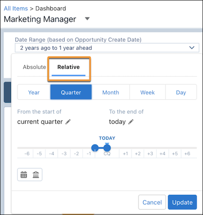The image size is (203, 215).
Task: Go to the All Items breadcrumb link
Action: [16, 9]
